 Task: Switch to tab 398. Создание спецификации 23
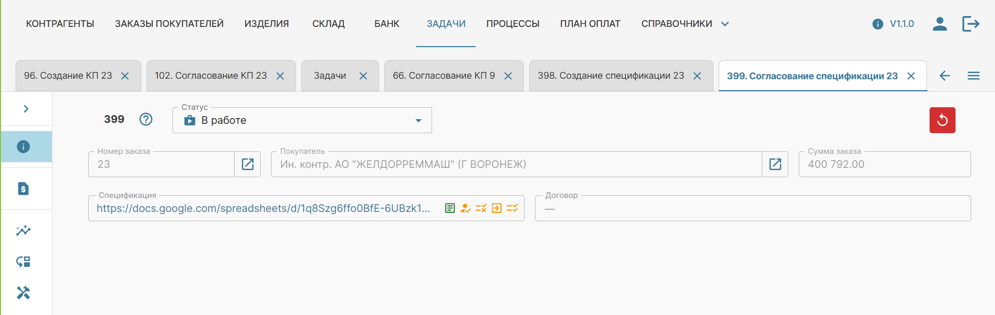(611, 76)
